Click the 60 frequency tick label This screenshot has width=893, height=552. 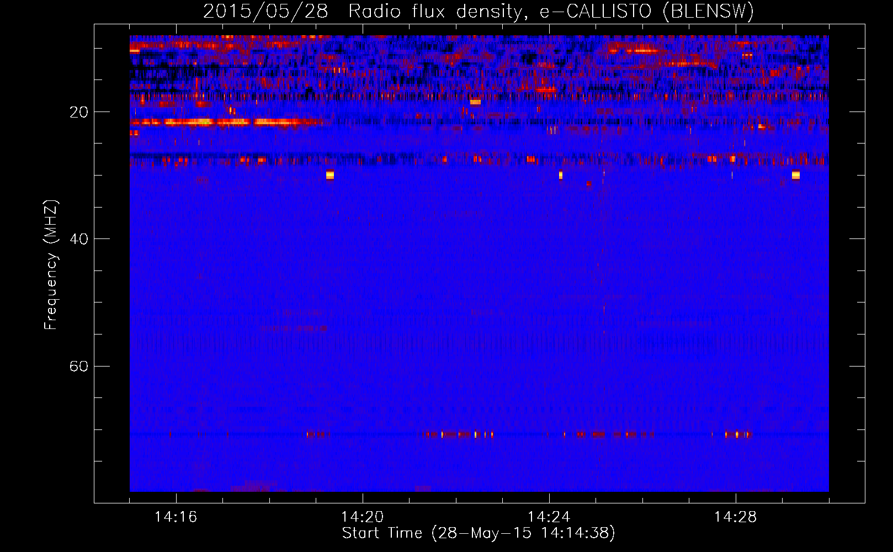(78, 366)
